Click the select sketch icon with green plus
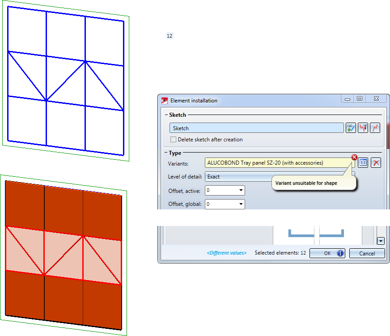 (x=351, y=128)
